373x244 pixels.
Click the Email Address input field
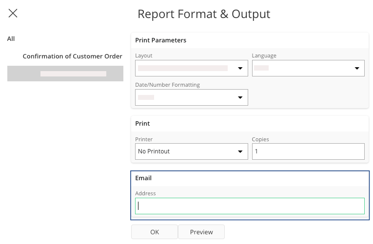pos(250,206)
